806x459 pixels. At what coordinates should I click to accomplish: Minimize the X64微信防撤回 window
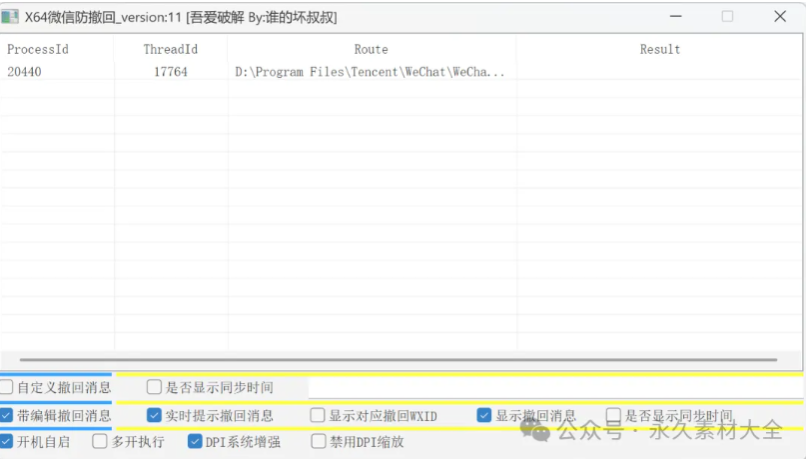676,16
